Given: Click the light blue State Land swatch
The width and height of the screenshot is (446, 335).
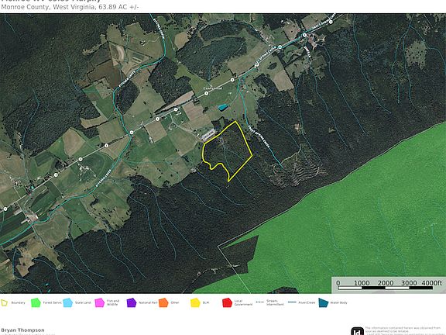Looking at the screenshot, I should (67, 302).
